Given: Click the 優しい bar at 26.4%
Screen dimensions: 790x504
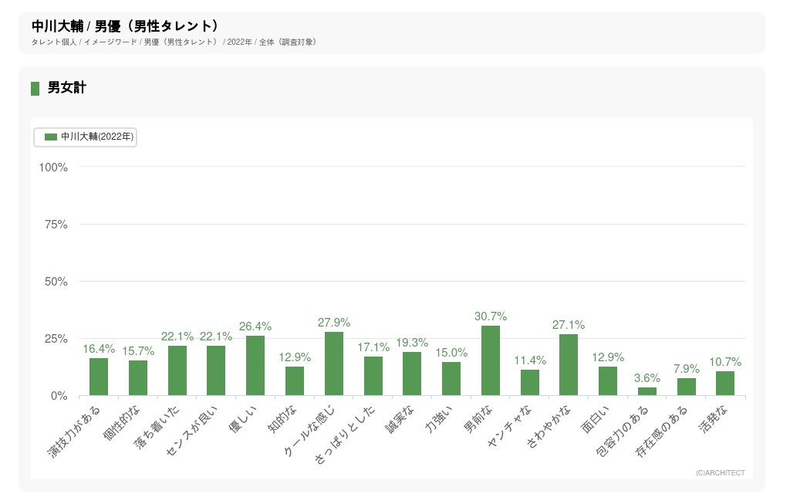Looking at the screenshot, I should click(255, 365).
